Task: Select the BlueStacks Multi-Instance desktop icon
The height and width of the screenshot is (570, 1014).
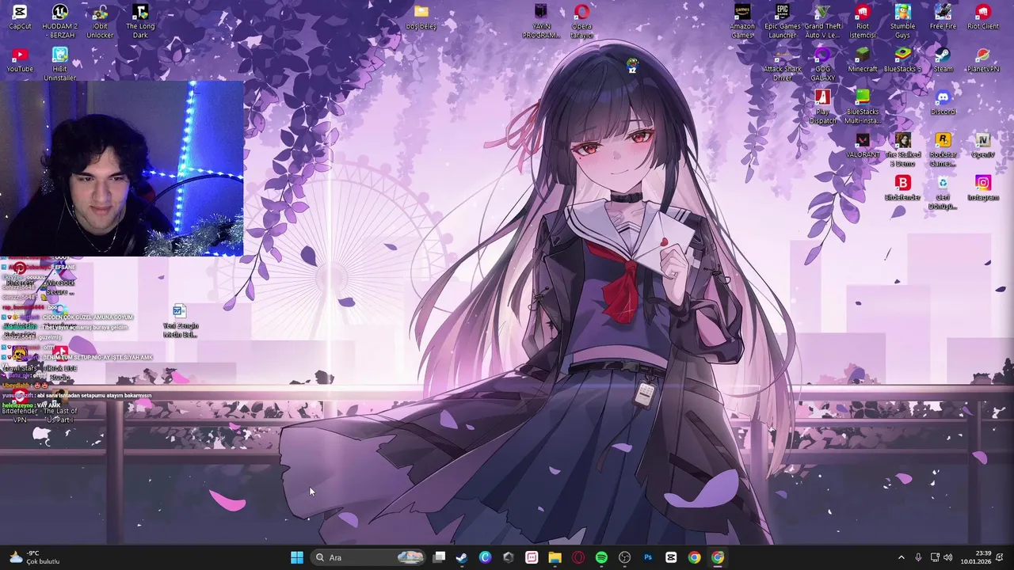Action: (863, 107)
